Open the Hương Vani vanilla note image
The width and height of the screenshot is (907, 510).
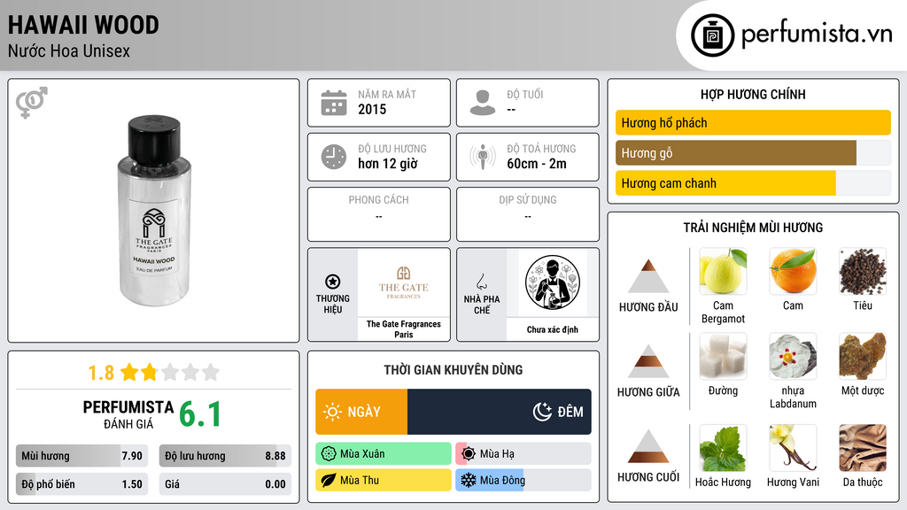click(793, 448)
